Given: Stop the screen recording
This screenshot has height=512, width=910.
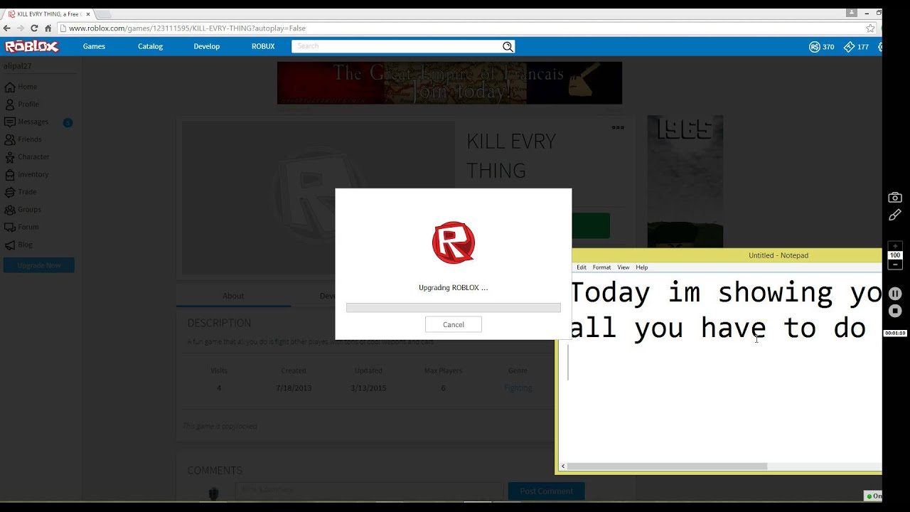Looking at the screenshot, I should [895, 311].
